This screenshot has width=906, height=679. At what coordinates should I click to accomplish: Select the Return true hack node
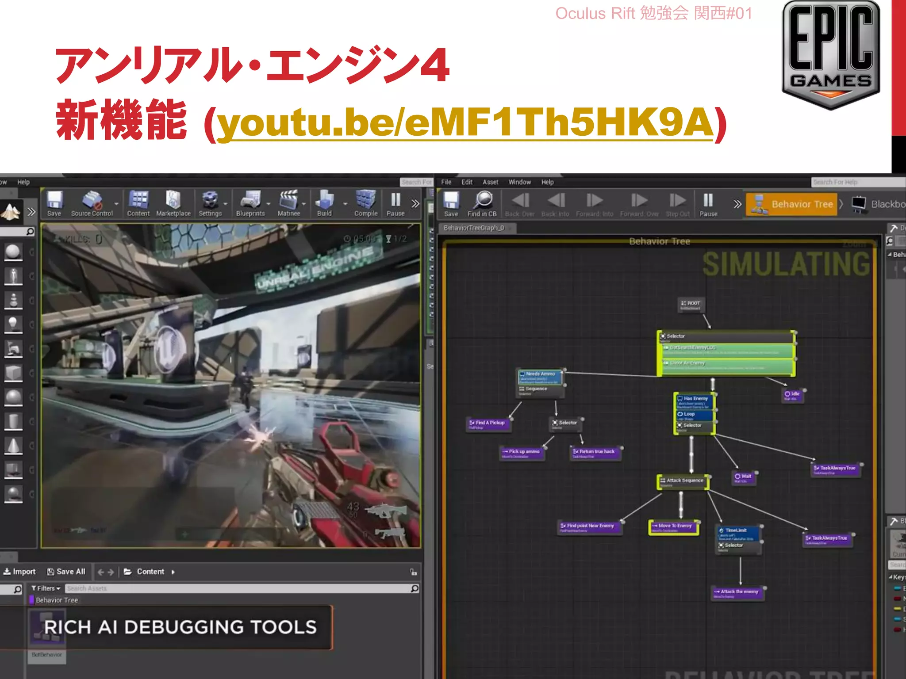[596, 453]
